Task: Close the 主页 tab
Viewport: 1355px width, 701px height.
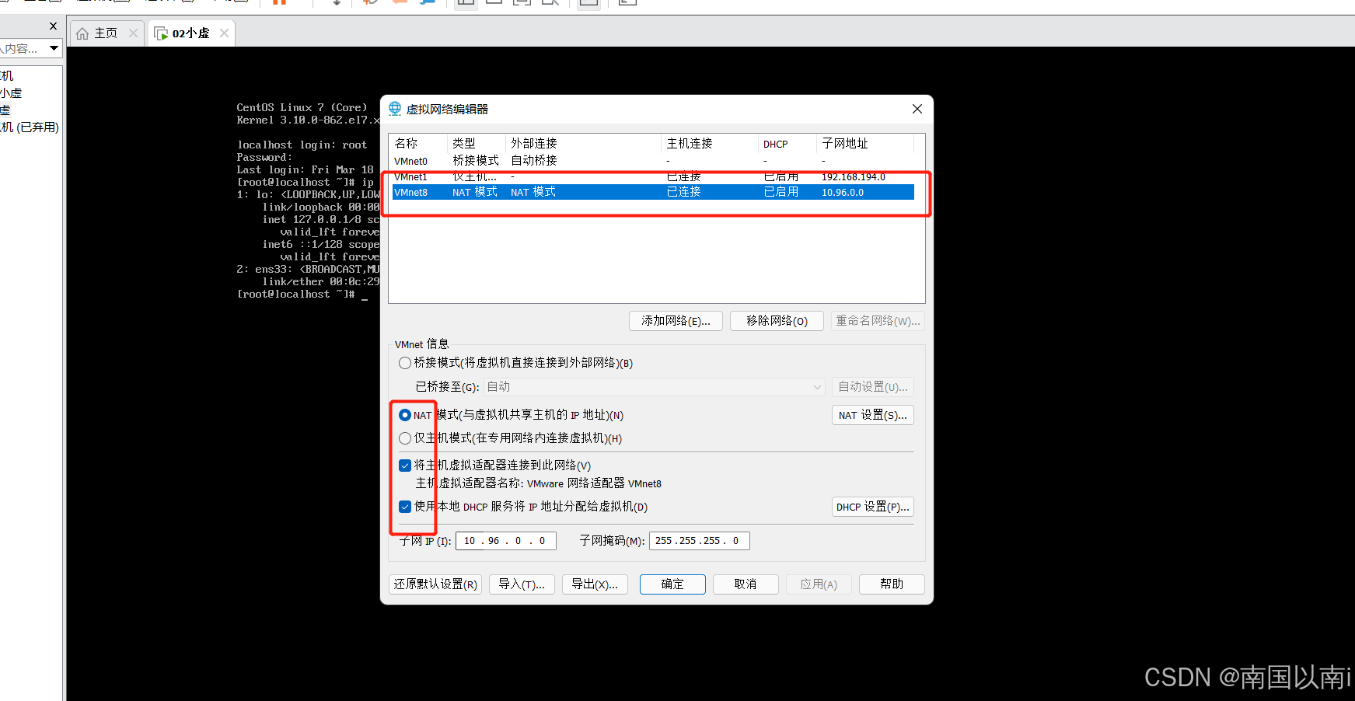Action: (133, 33)
